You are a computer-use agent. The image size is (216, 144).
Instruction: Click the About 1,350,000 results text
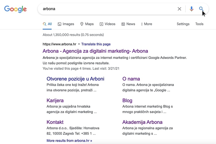pyautogui.click(x=73, y=35)
